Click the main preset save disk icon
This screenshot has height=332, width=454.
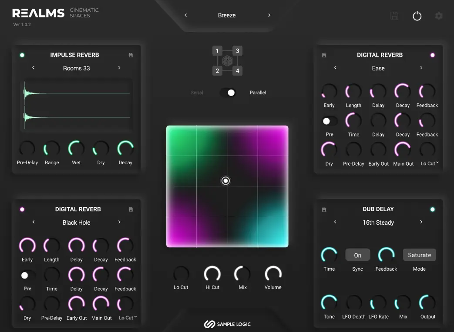(x=394, y=16)
